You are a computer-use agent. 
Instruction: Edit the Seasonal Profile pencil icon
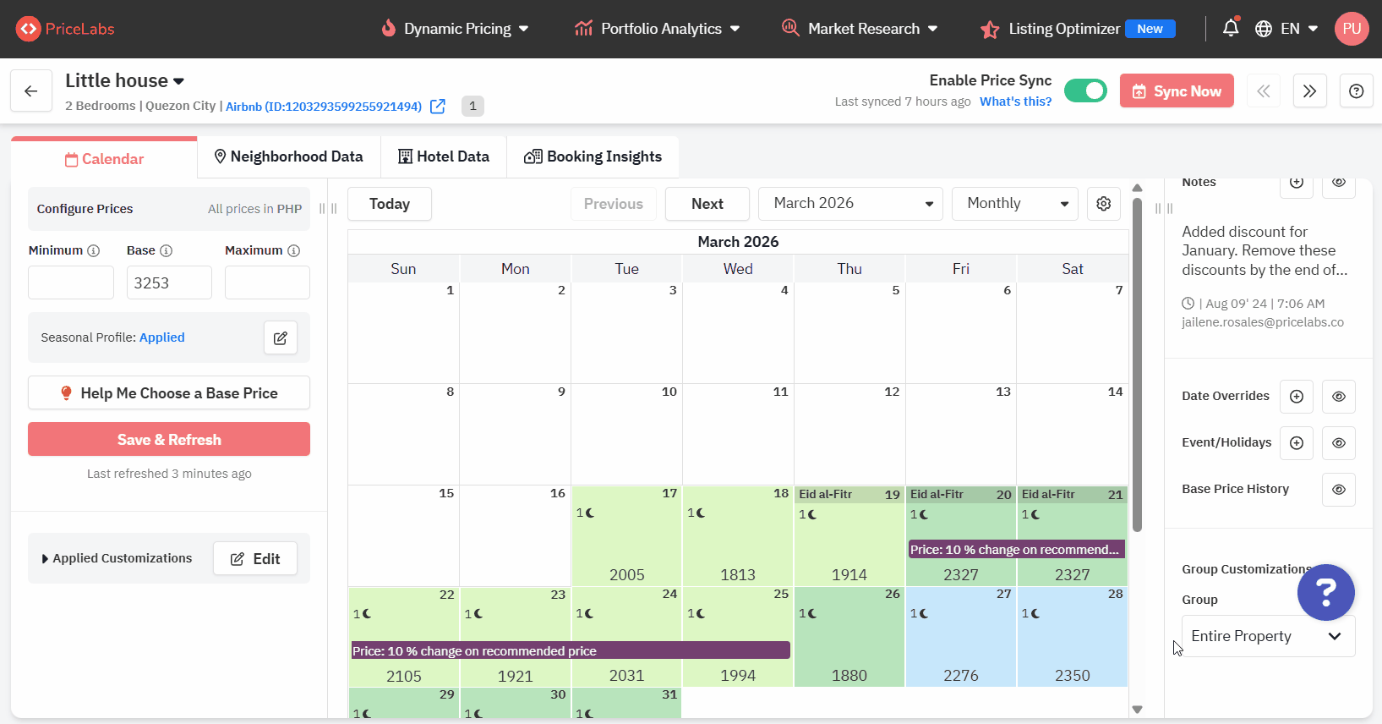click(x=281, y=337)
